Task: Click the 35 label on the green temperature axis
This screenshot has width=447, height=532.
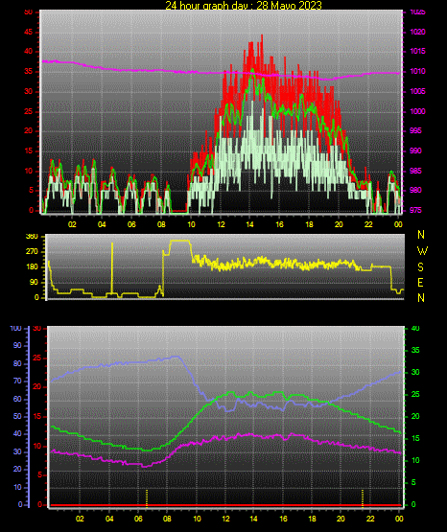Action: pos(415,350)
